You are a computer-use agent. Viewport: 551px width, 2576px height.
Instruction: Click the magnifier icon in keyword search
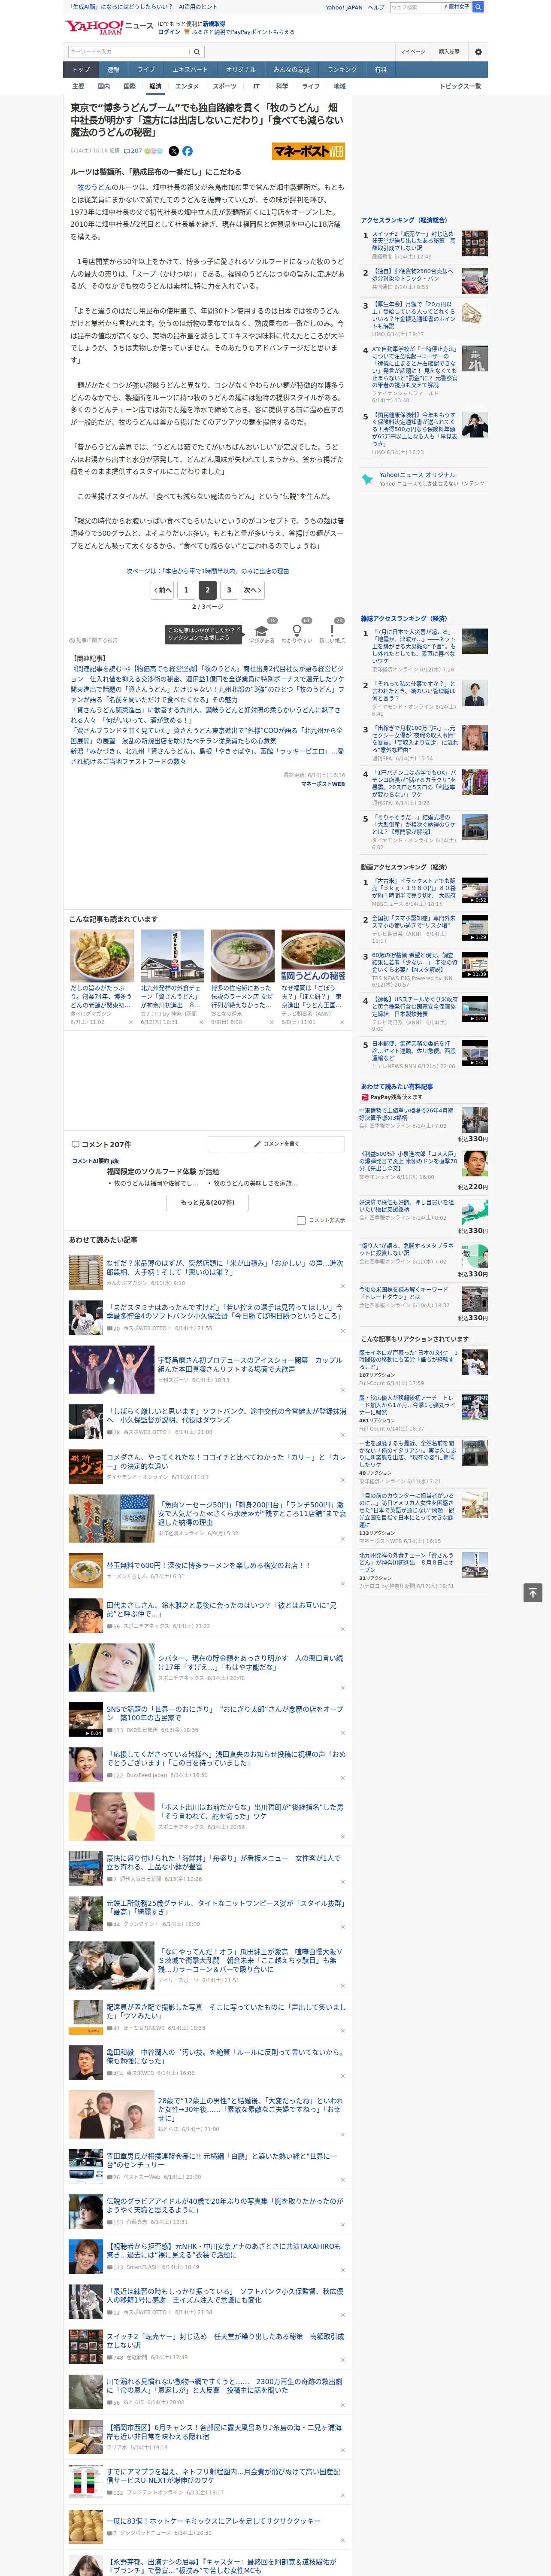(x=198, y=51)
